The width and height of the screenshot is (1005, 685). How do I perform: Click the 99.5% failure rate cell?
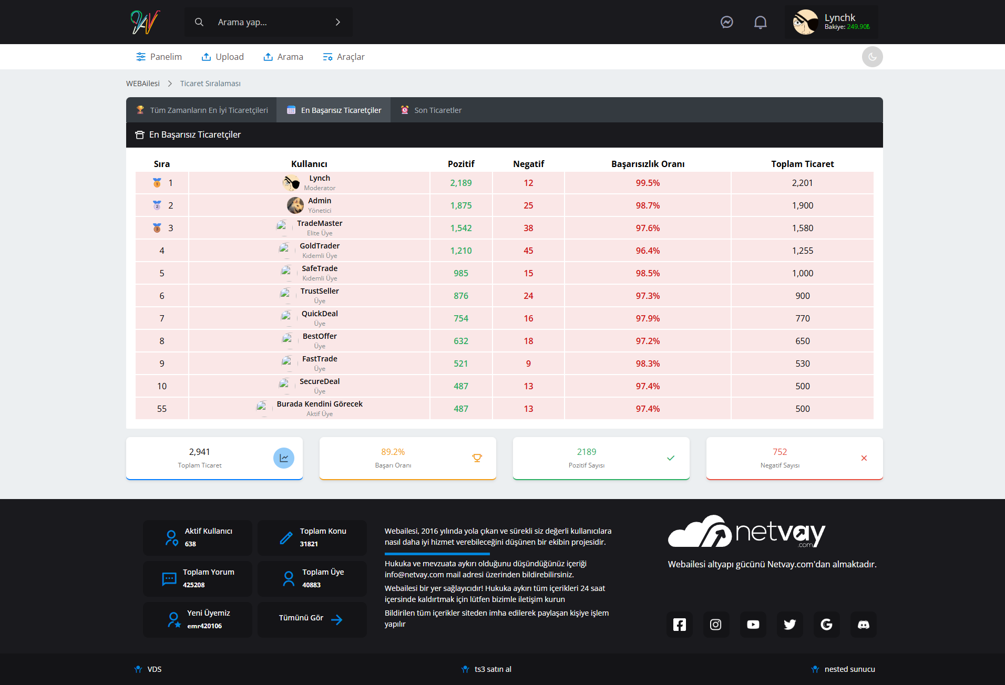pyautogui.click(x=648, y=183)
